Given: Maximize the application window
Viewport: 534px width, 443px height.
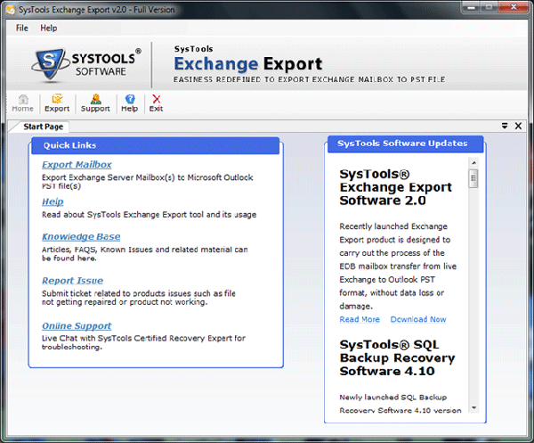Looking at the screenshot, I should (489, 7).
